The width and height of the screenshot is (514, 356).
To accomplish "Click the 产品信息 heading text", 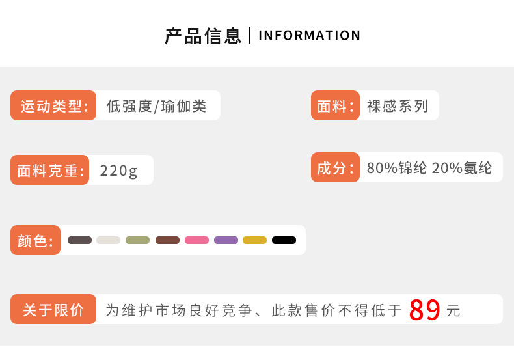I will [202, 35].
